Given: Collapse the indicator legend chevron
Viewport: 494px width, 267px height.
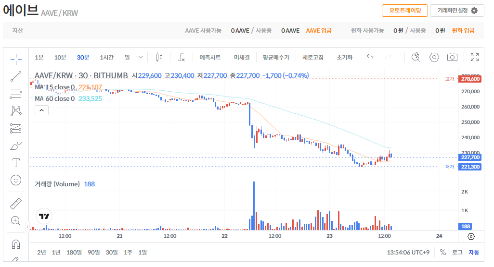Looking at the screenshot, I should click(x=42, y=110).
